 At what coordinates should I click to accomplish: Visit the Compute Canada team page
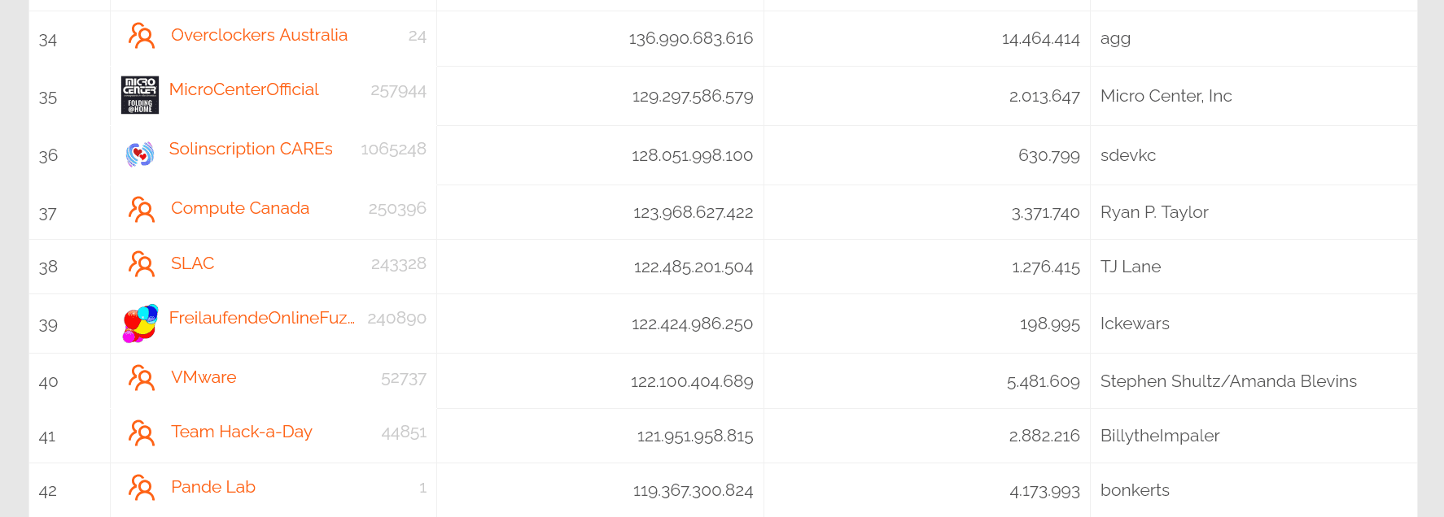pyautogui.click(x=240, y=208)
